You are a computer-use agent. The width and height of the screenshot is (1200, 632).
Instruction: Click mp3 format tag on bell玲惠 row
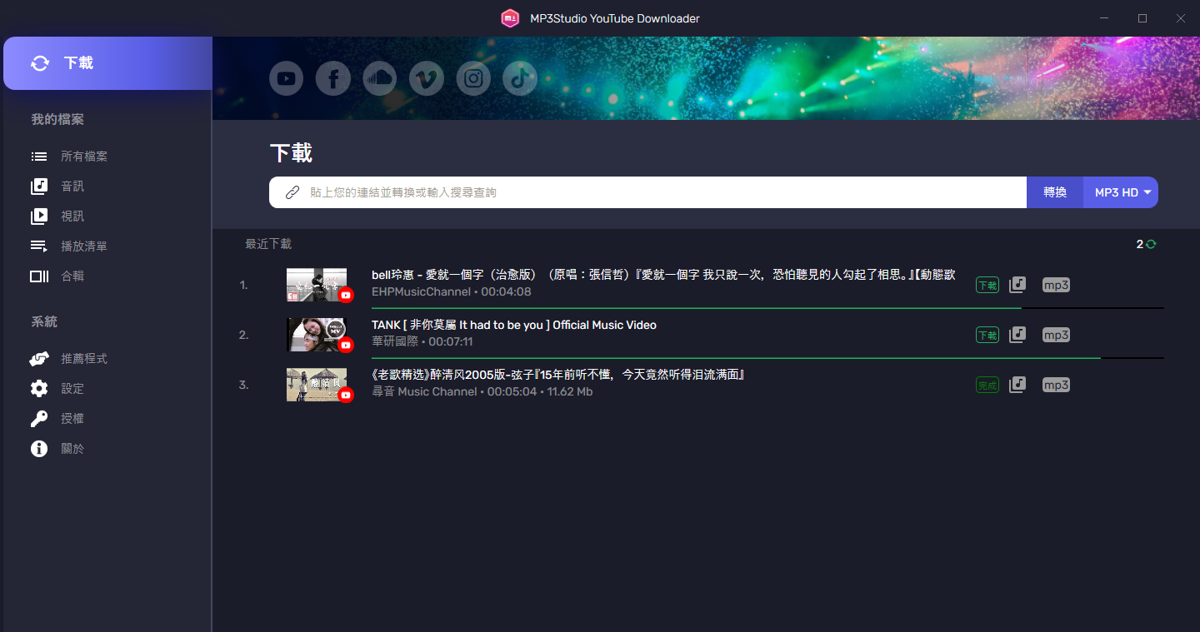point(1056,285)
